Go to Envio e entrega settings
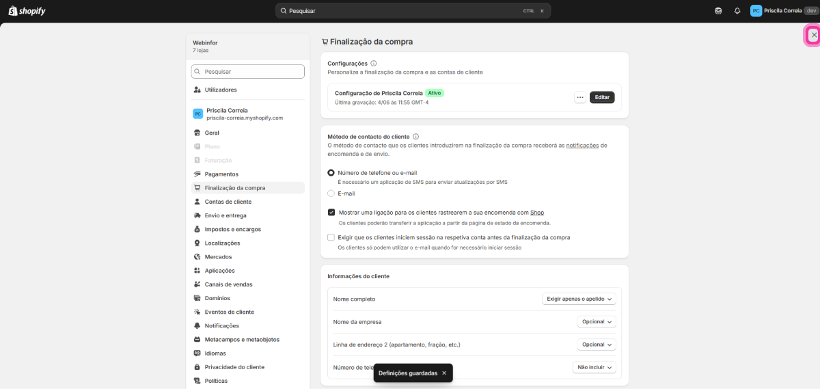The height and width of the screenshot is (389, 820). point(247,215)
